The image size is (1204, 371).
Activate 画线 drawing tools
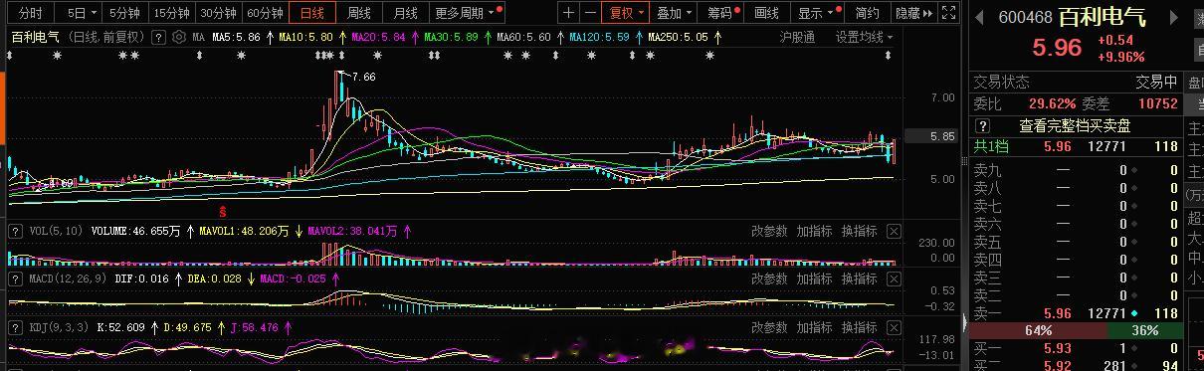767,13
